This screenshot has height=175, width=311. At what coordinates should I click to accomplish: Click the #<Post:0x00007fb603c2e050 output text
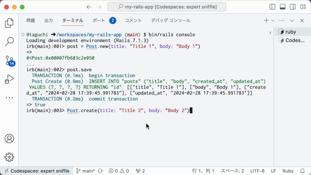pos(60,58)
